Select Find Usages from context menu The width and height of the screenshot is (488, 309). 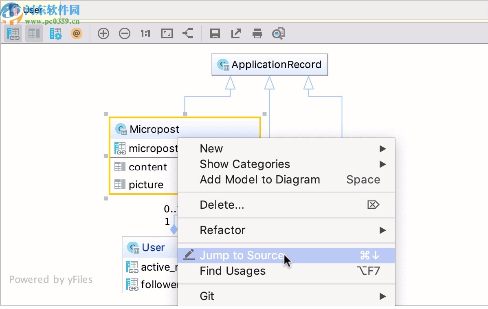pyautogui.click(x=233, y=271)
